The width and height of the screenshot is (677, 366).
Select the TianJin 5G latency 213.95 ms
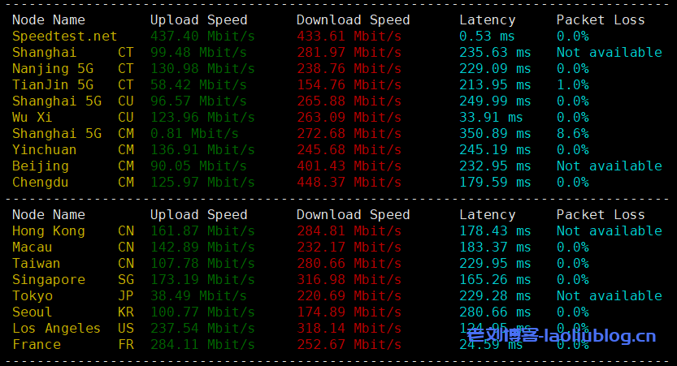[x=495, y=85]
